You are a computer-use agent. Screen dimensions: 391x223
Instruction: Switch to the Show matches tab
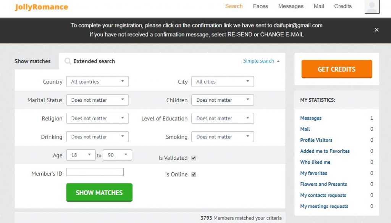click(32, 61)
